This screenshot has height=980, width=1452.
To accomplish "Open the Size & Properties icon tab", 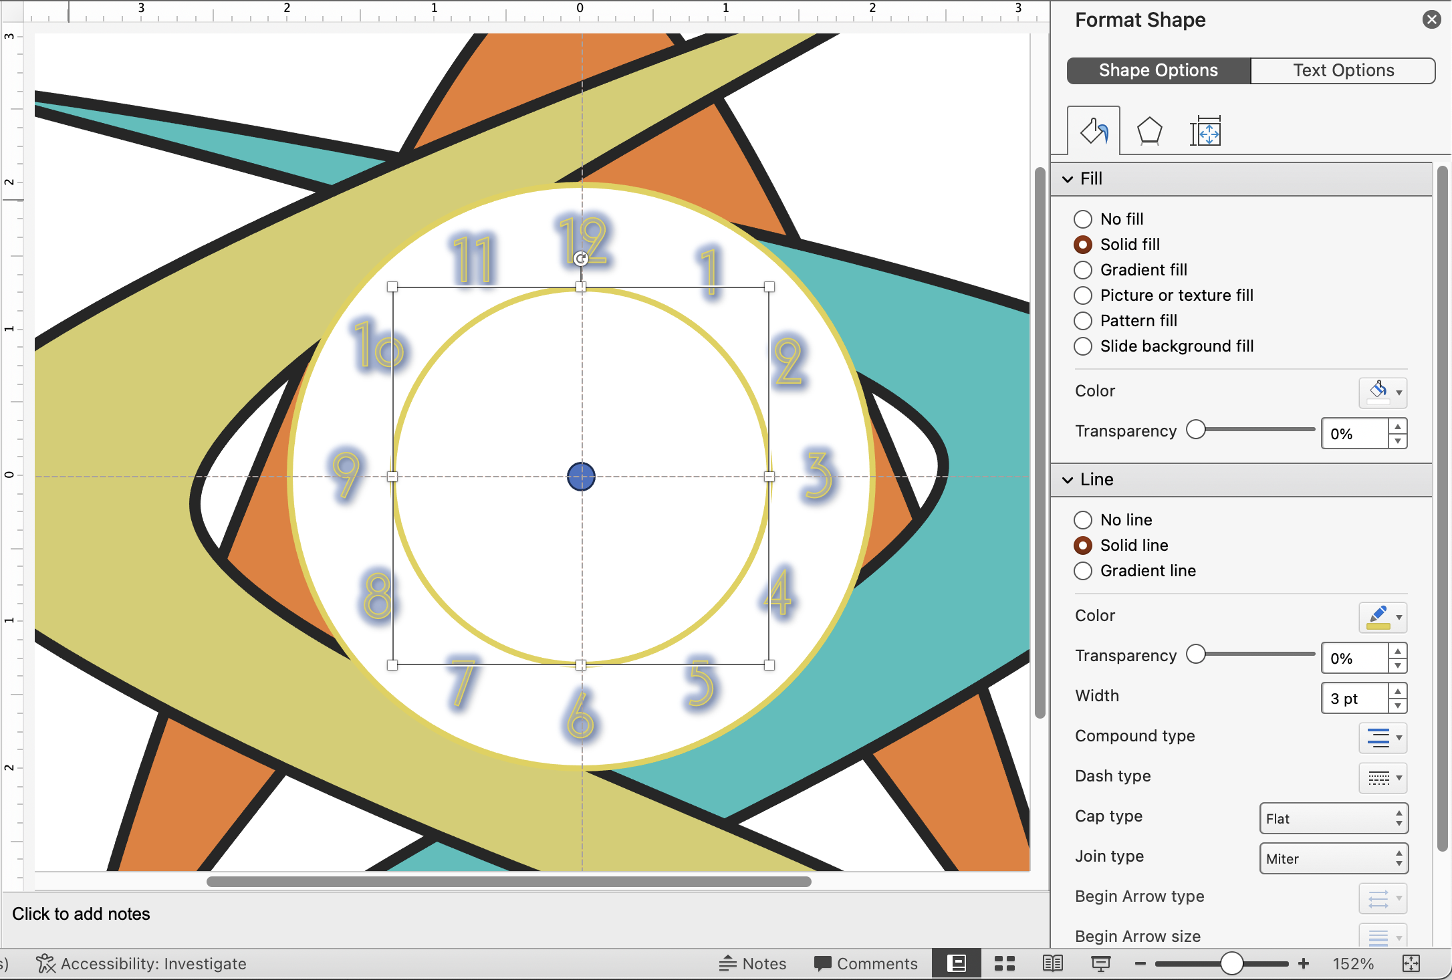I will coord(1205,131).
